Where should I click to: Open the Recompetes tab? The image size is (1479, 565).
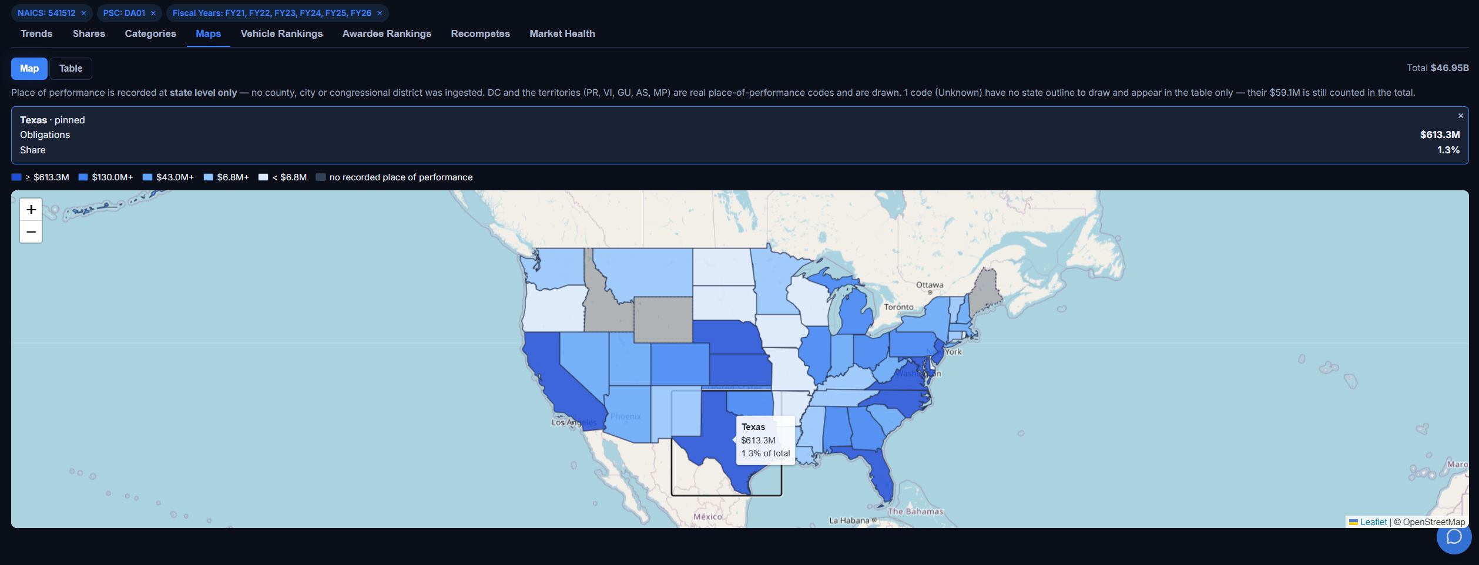(x=480, y=33)
